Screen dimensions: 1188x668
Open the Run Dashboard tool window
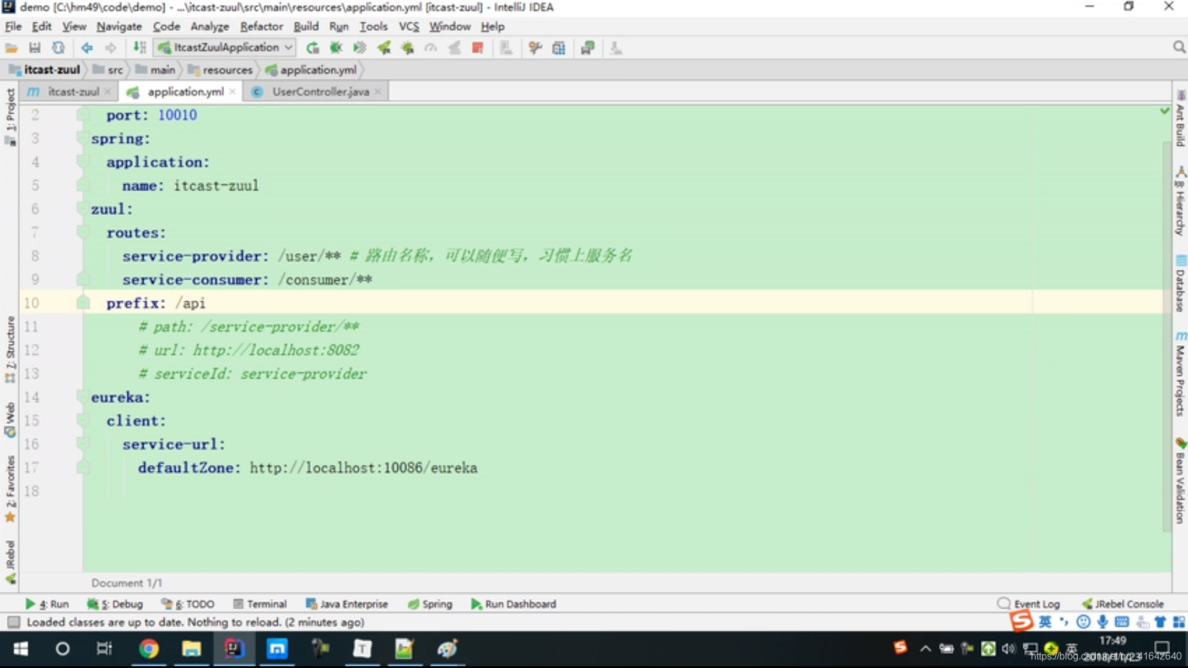click(x=514, y=604)
